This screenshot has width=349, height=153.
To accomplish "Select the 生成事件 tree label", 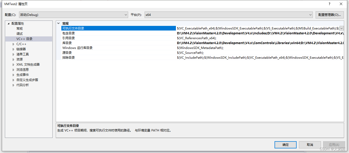I will (x=23, y=75).
